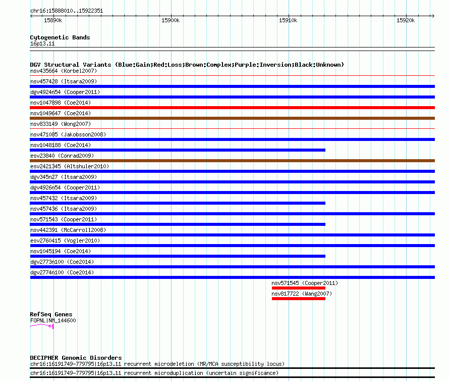Open the DGV Structural Variants track title

pos(187,65)
